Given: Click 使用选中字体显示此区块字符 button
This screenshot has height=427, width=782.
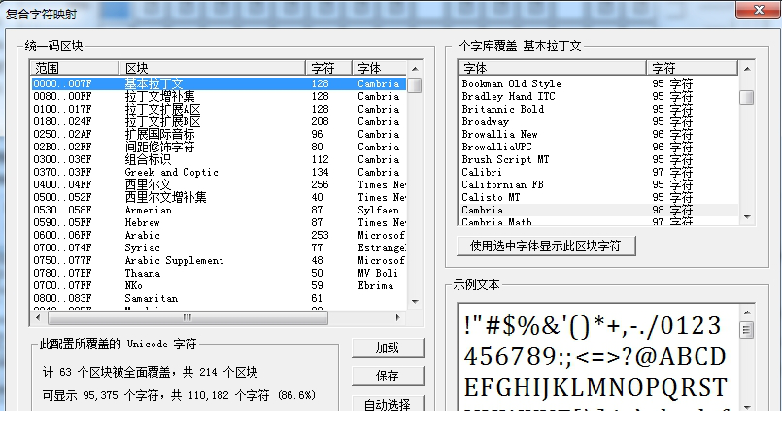Looking at the screenshot, I should tap(546, 246).
